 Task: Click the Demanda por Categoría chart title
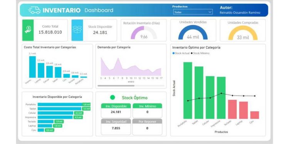click(114, 47)
